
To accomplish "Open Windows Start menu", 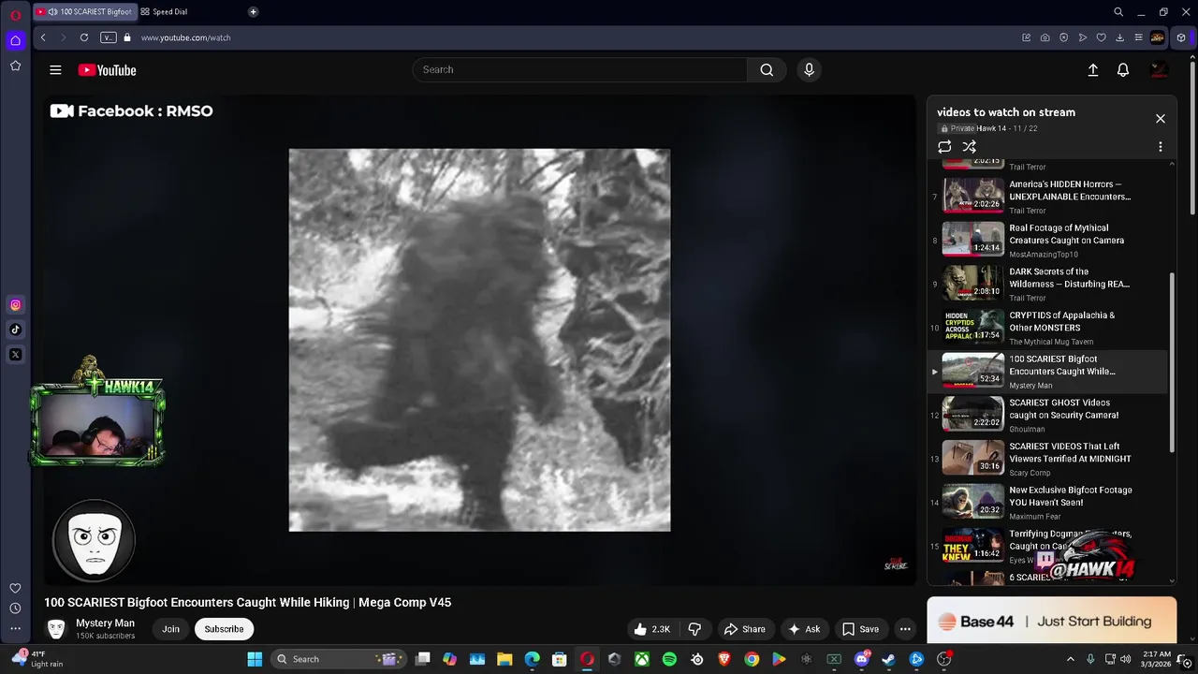I will tap(255, 659).
